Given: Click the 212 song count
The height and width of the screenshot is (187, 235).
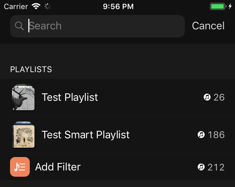Looking at the screenshot, I should [x=216, y=167].
